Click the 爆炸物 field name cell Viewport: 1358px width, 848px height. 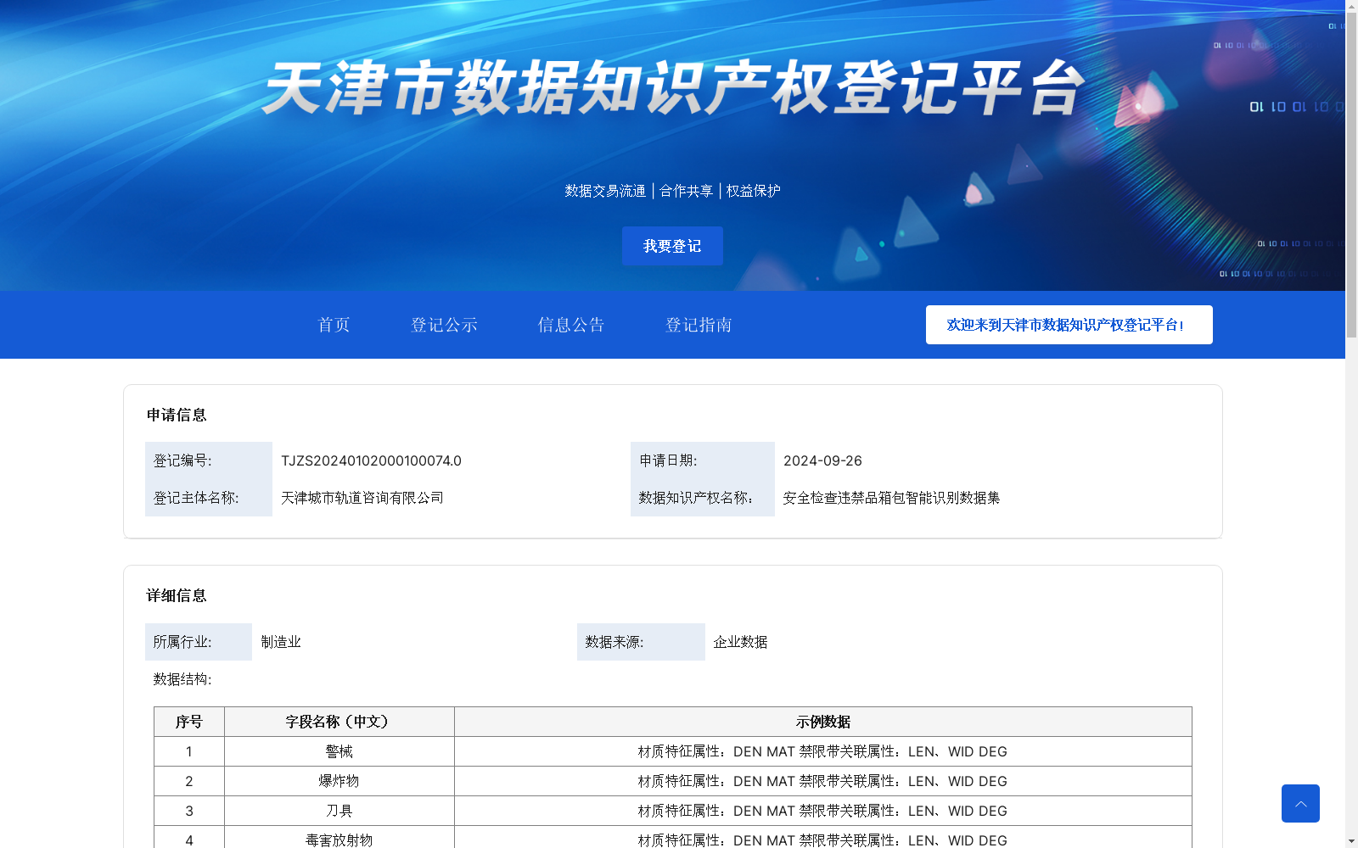[339, 781]
